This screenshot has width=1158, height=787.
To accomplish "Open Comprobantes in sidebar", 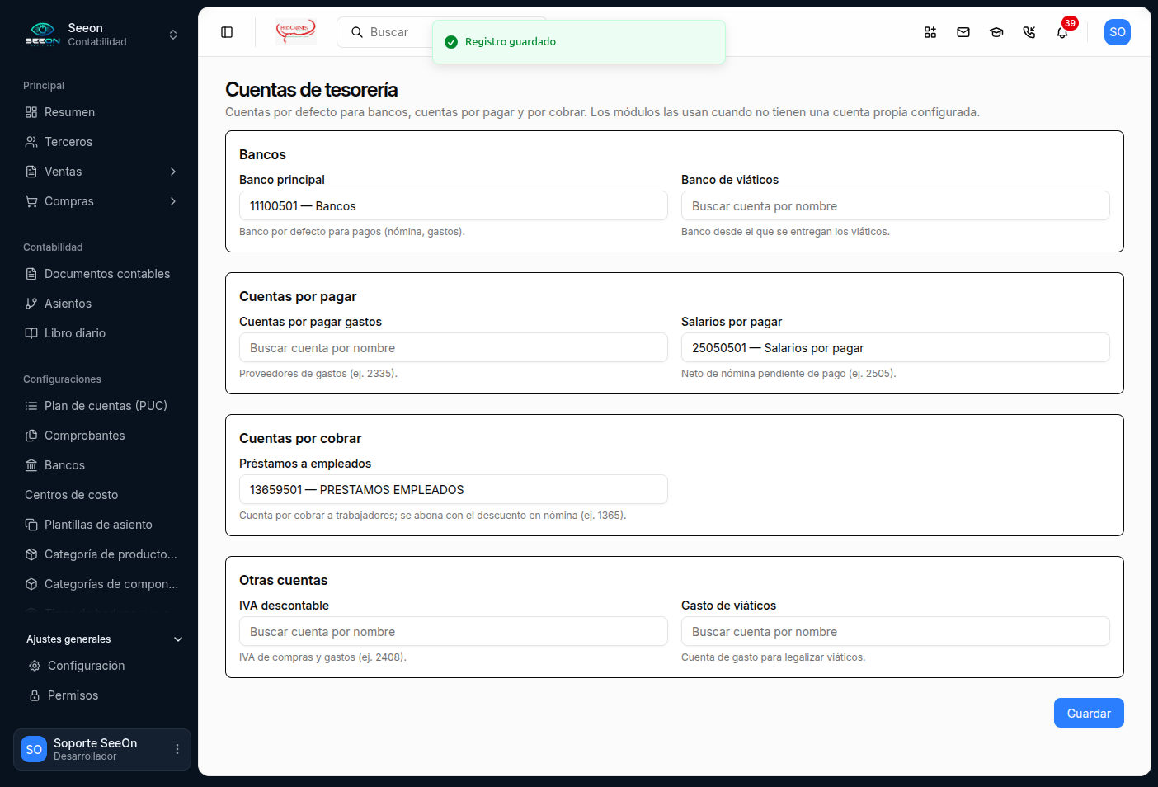I will tap(102, 436).
